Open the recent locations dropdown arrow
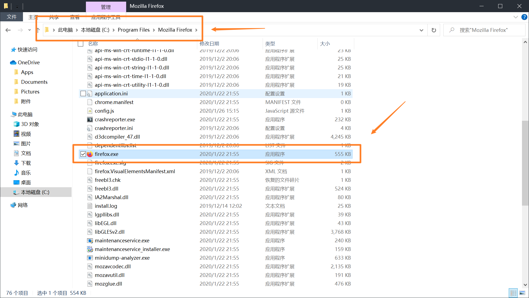This screenshot has width=529, height=298. tap(29, 30)
